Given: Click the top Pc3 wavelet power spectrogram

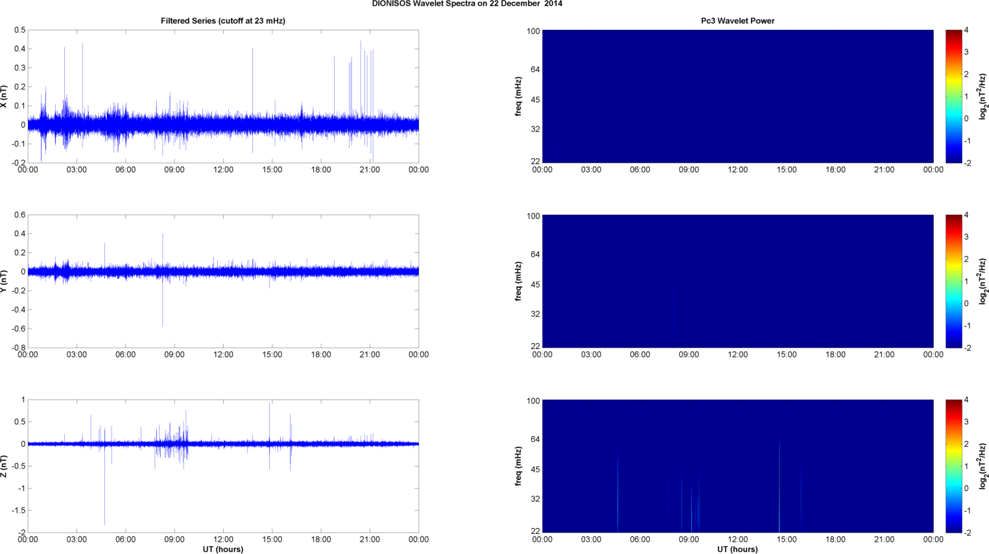Looking at the screenshot, I should (x=737, y=97).
